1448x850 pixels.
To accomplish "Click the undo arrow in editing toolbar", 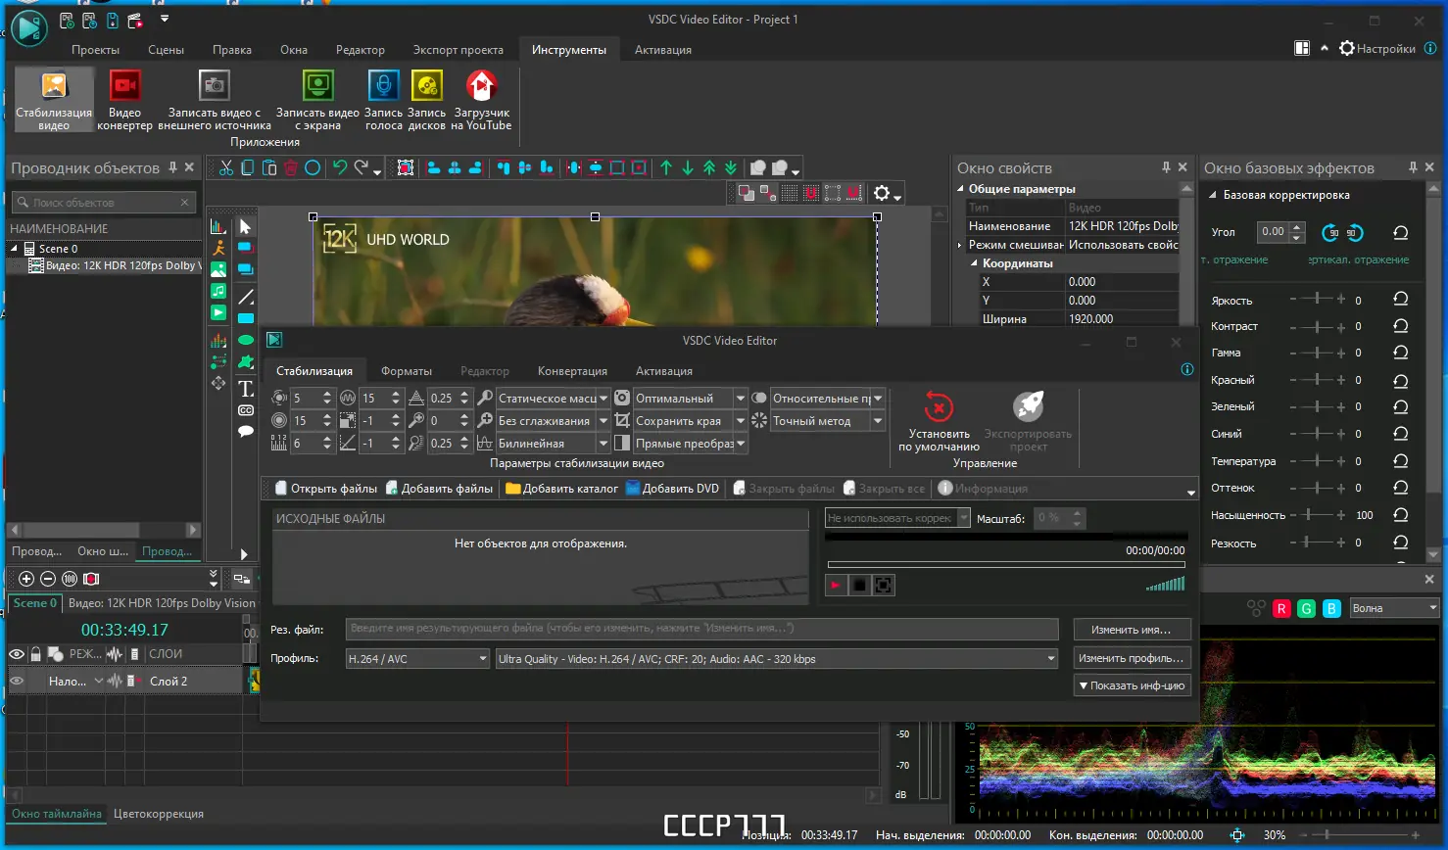I will [340, 167].
